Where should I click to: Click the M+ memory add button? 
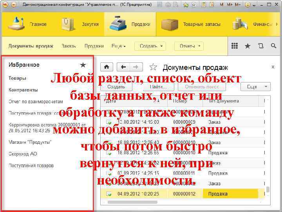point(230,5)
